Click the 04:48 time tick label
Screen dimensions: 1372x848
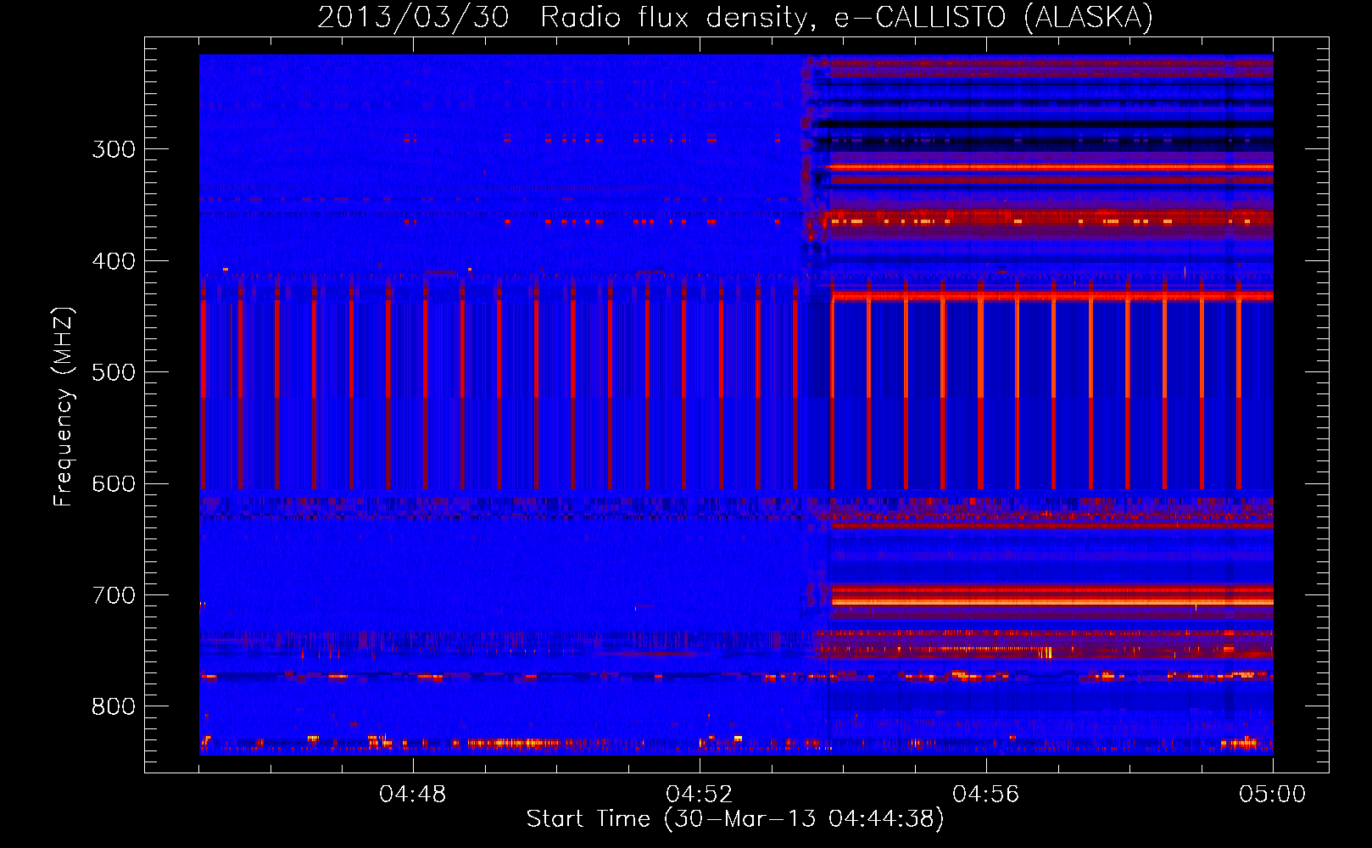413,795
